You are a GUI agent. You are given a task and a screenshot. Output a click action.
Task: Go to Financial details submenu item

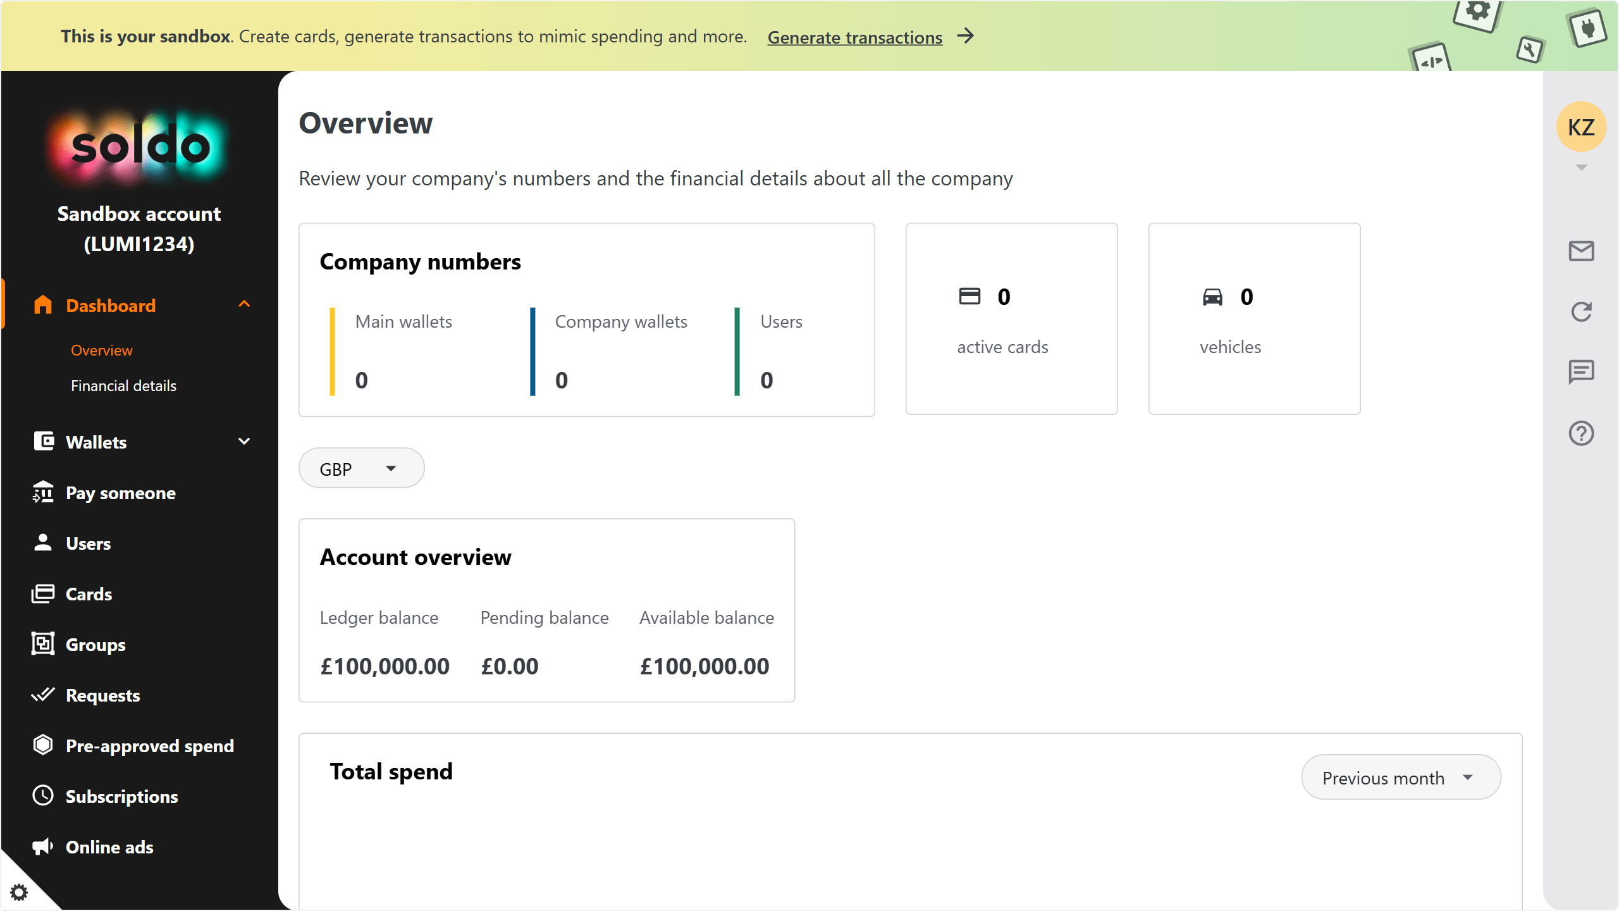(x=123, y=386)
